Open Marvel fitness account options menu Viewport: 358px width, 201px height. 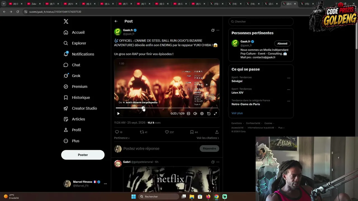(105, 184)
